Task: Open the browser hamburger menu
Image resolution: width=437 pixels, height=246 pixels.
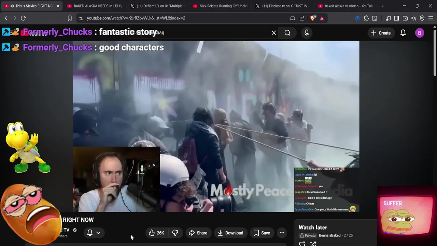Action: (431, 18)
